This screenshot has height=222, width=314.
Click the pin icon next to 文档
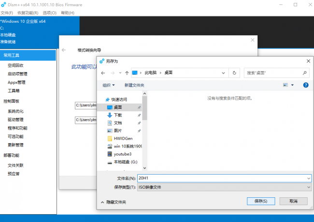click(139, 123)
